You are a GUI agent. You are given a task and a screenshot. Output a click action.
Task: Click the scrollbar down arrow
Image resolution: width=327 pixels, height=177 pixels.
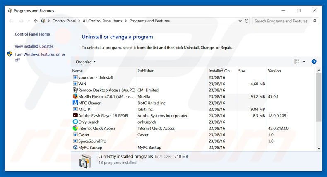319,148
